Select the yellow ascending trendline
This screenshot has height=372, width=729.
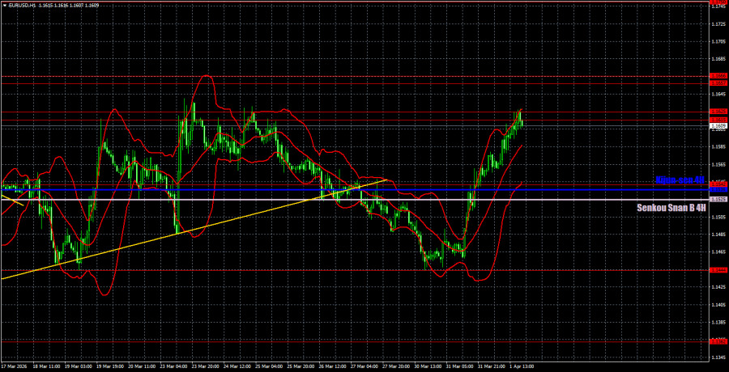coord(195,229)
